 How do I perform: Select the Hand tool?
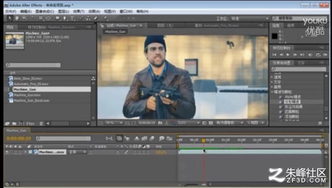pyautogui.click(x=17, y=18)
